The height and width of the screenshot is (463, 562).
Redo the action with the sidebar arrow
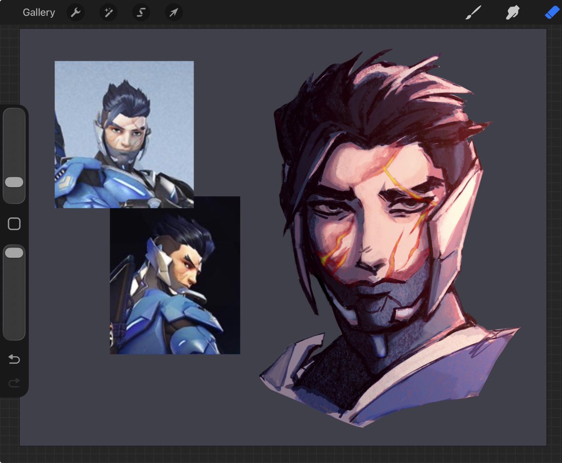[x=14, y=383]
